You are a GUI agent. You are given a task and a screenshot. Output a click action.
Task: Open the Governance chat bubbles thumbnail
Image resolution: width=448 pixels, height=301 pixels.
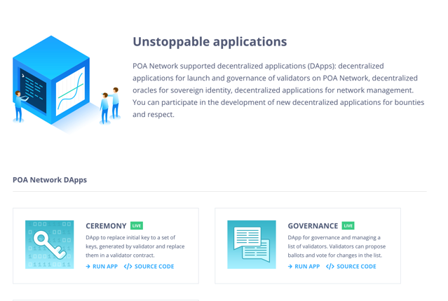click(252, 244)
